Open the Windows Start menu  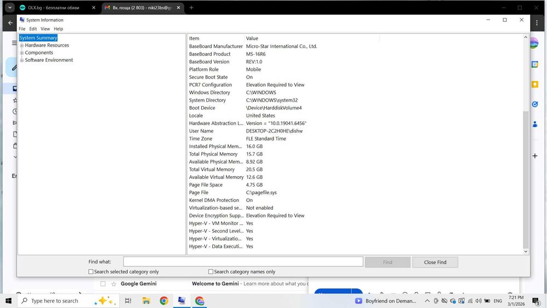pyautogui.click(x=8, y=301)
